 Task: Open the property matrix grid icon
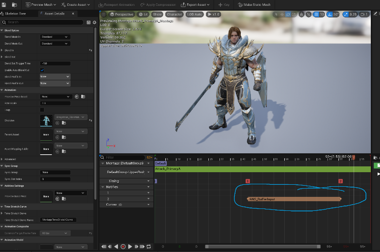[x=88, y=22]
